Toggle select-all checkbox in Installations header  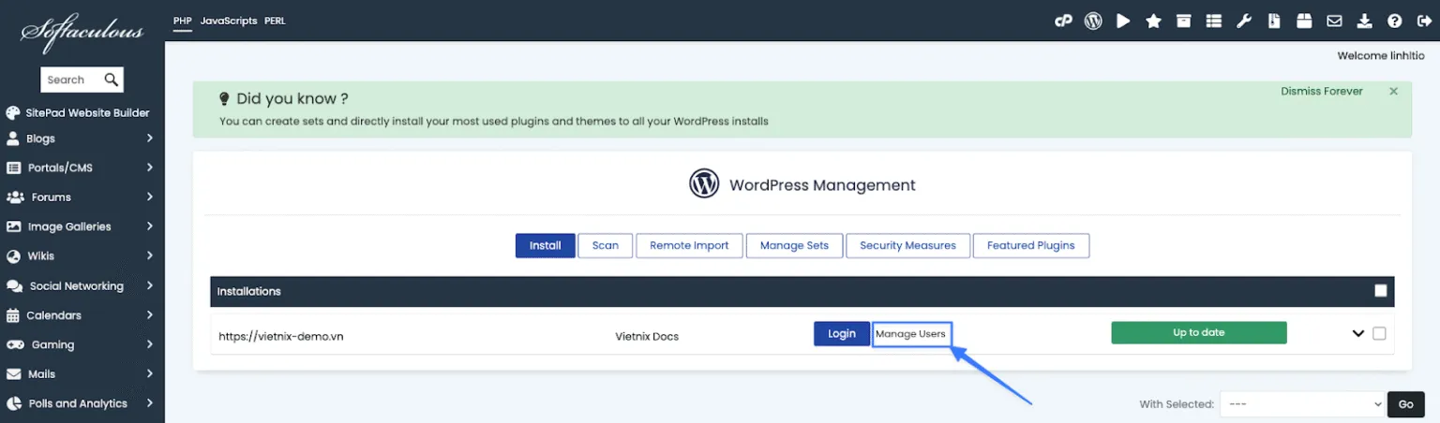coord(1380,291)
